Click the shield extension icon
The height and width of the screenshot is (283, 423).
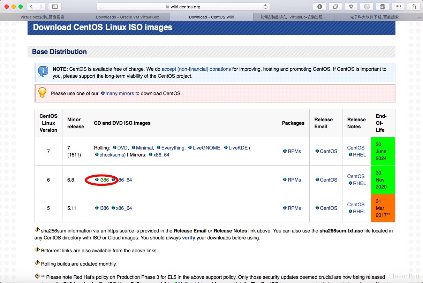tap(351, 6)
